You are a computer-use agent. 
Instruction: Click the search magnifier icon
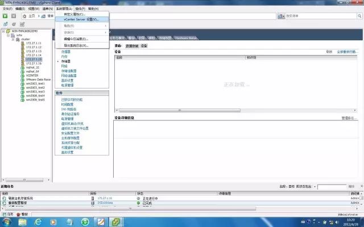point(359,16)
